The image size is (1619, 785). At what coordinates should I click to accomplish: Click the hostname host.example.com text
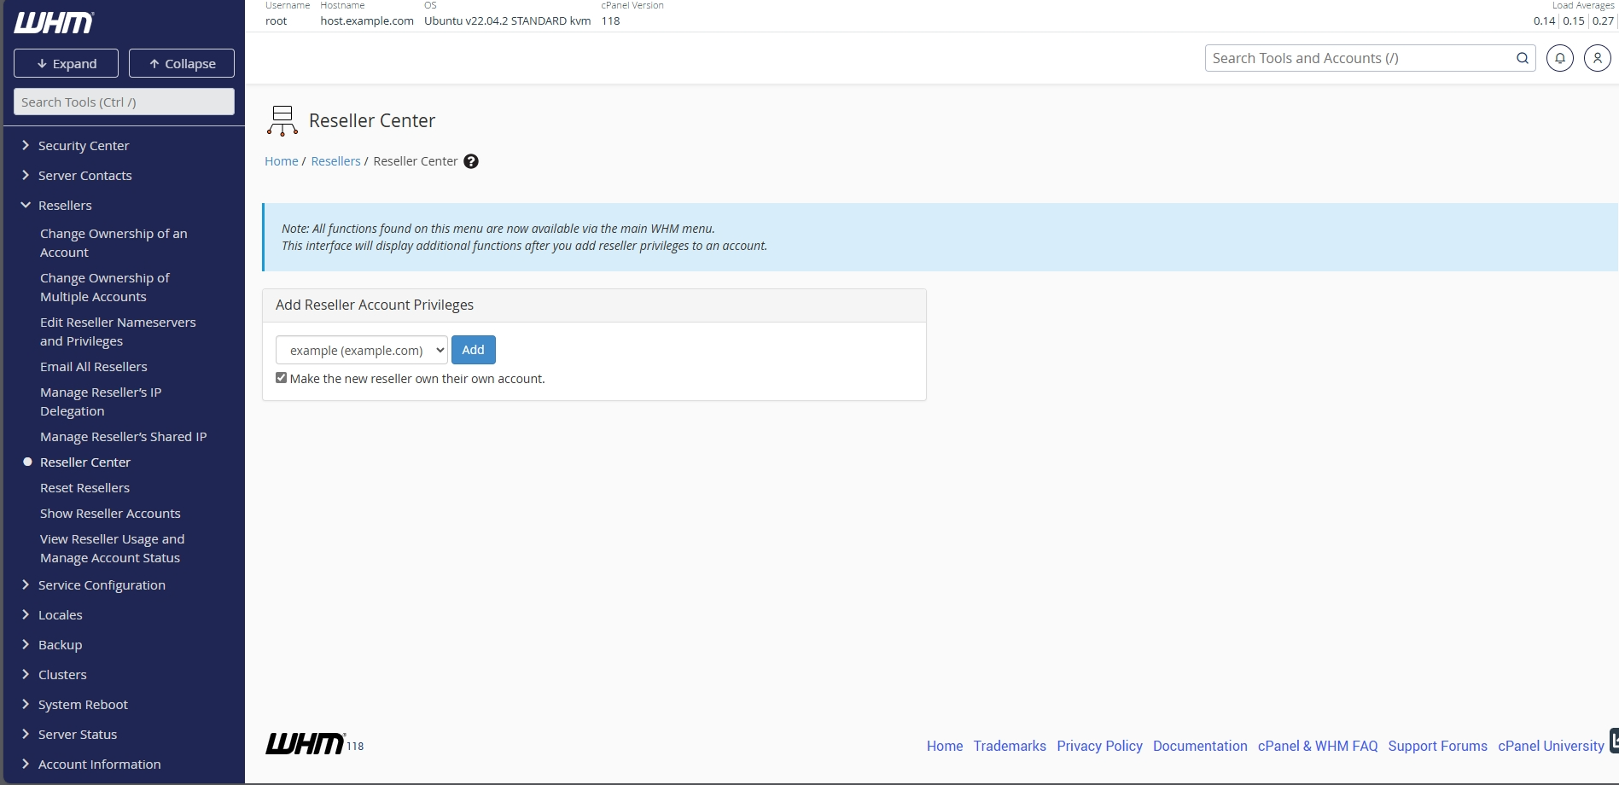[367, 21]
